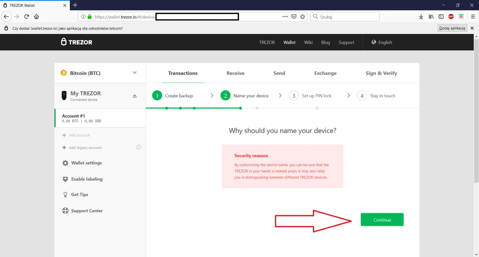Click the info icon beside Add legacy account
The height and width of the screenshot is (257, 479).
click(139, 147)
